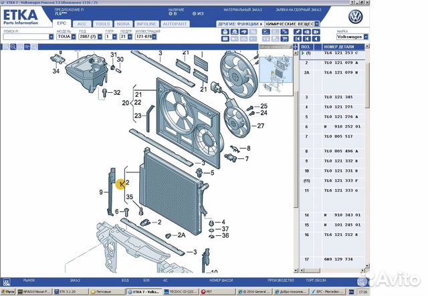Screen dimensions: 428x296
Task: Click the magnifier zoom icon above illustration
Action: point(13,47)
